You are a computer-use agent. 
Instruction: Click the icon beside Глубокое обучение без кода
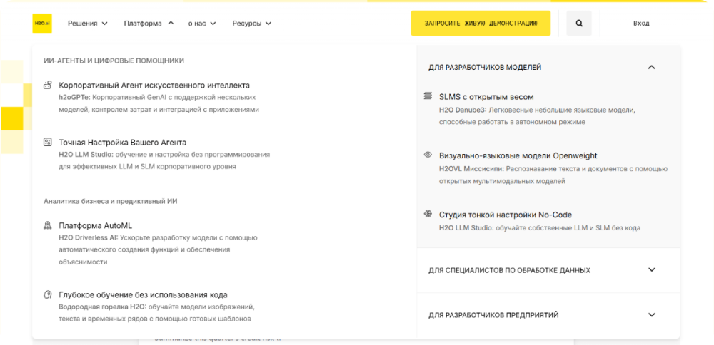click(47, 294)
